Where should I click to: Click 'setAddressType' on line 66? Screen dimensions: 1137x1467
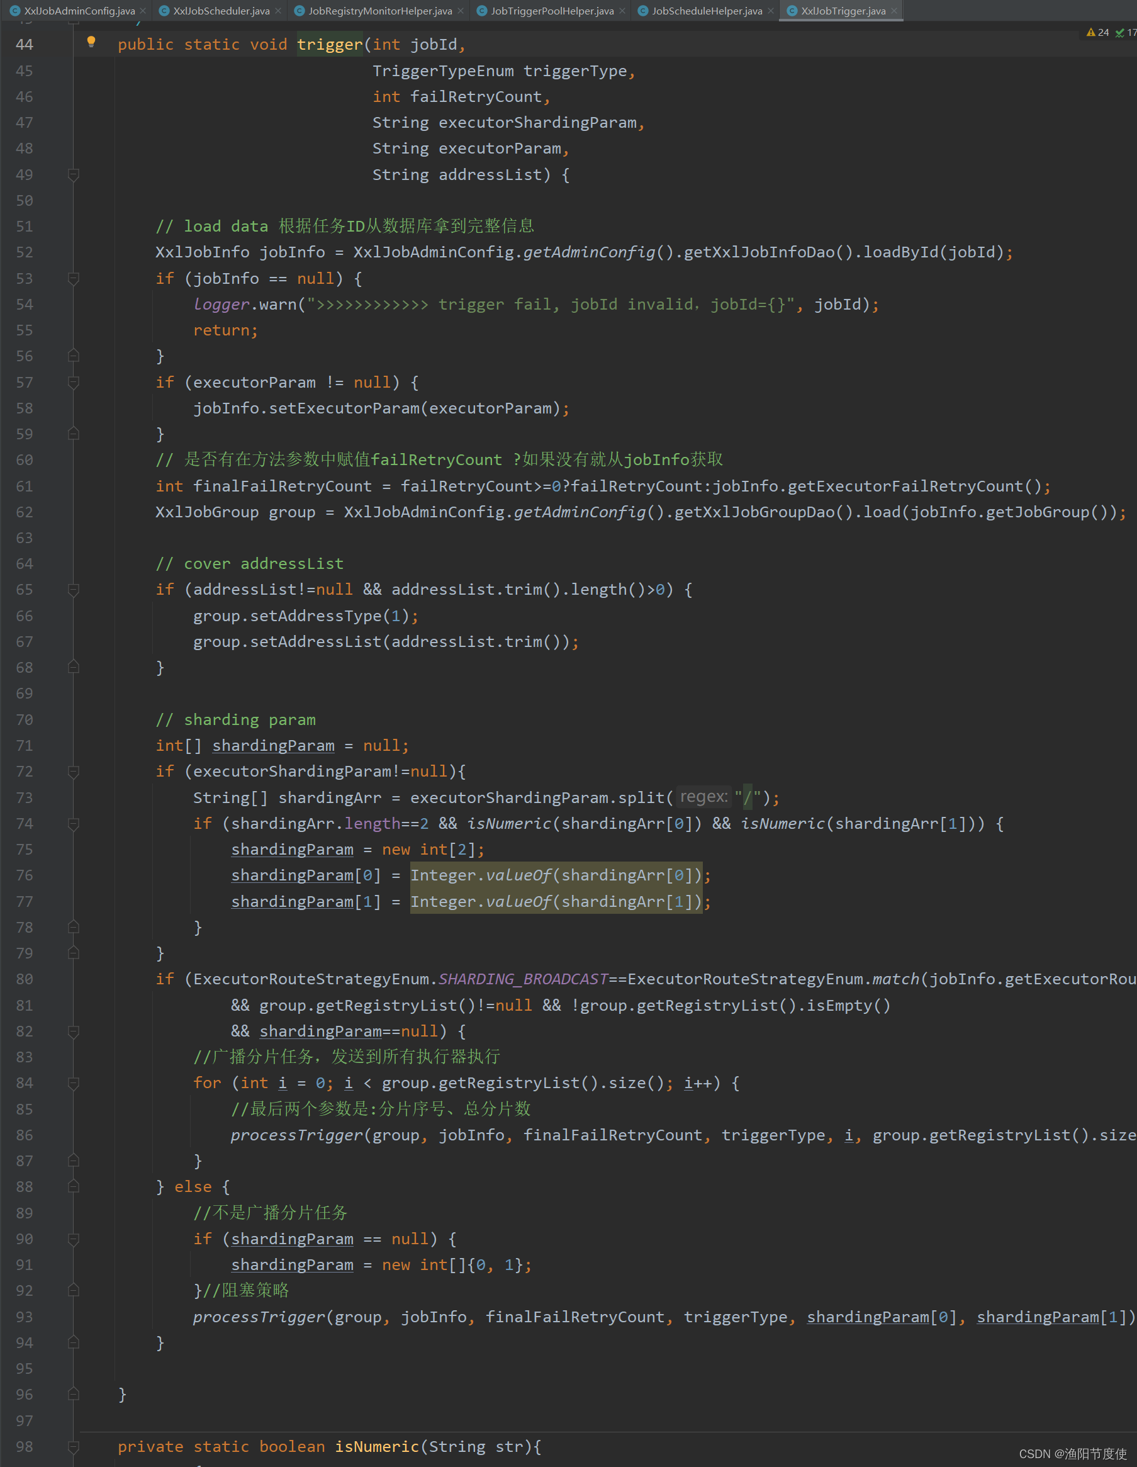pos(316,616)
